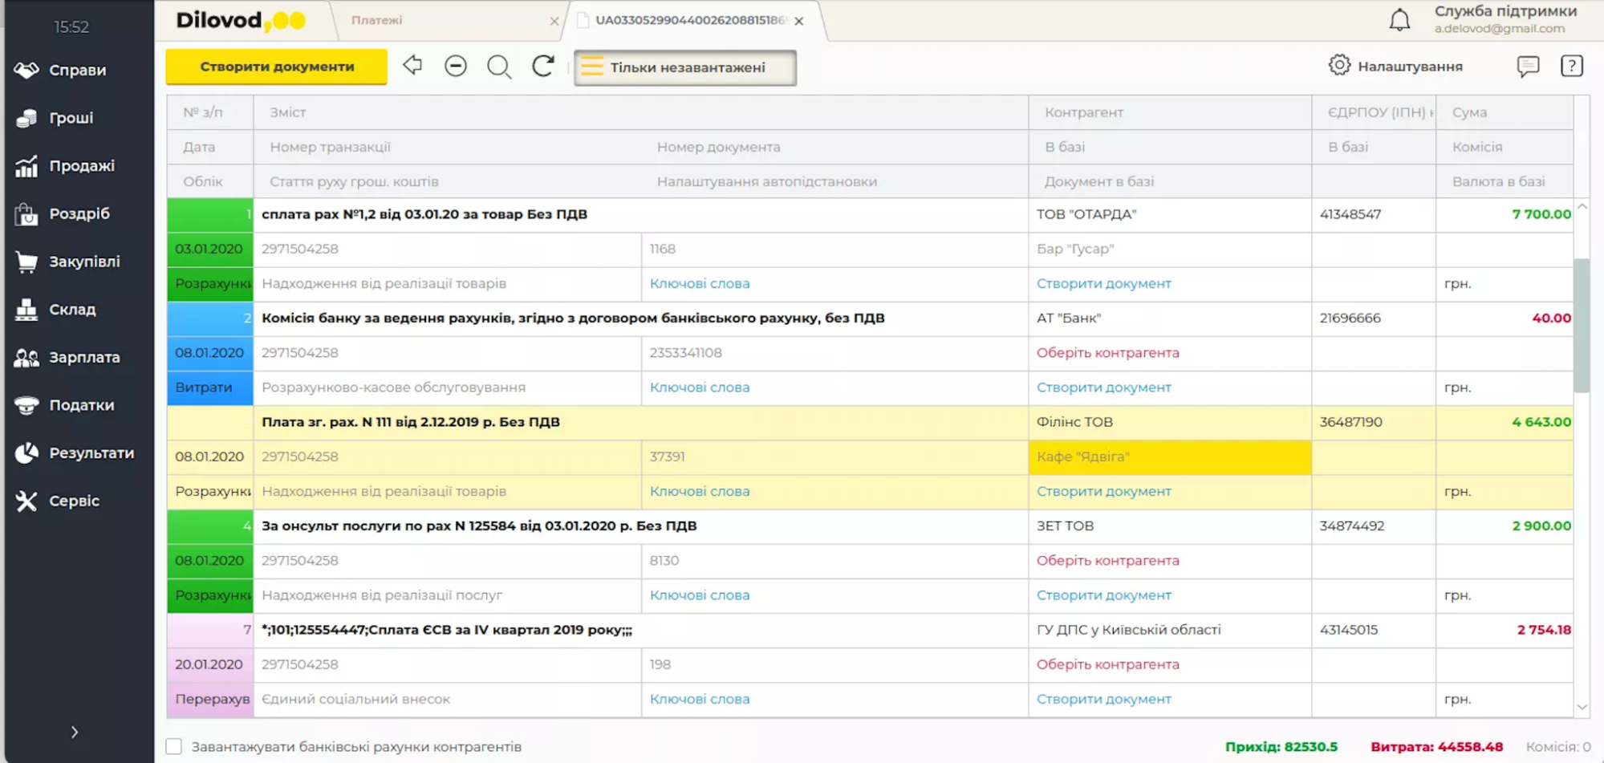Expand the left sidebar with chevron
The image size is (1604, 763).
75,732
